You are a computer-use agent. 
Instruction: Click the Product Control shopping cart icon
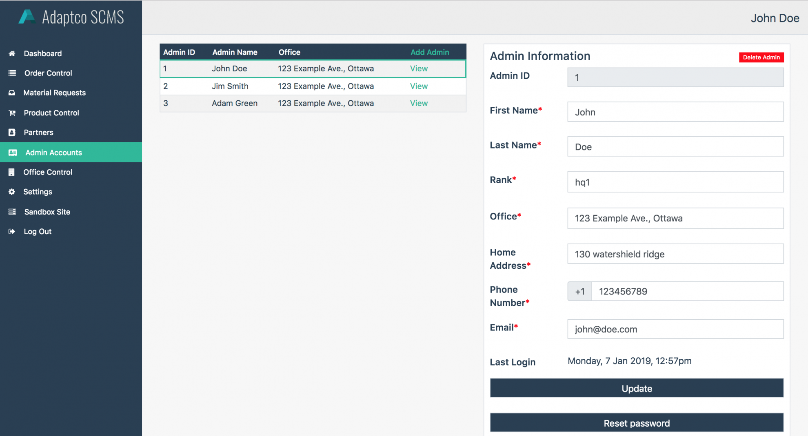(12, 113)
